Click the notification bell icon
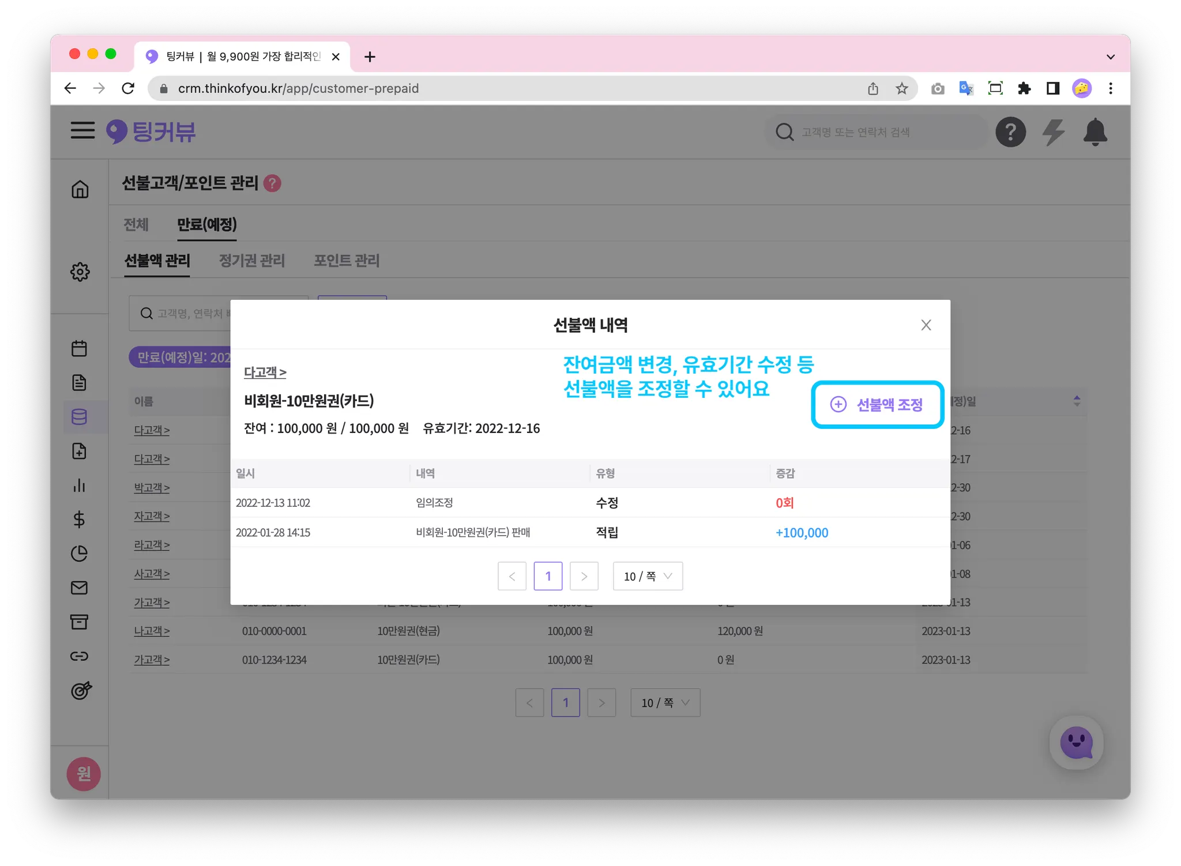This screenshot has height=866, width=1181. [x=1095, y=132]
